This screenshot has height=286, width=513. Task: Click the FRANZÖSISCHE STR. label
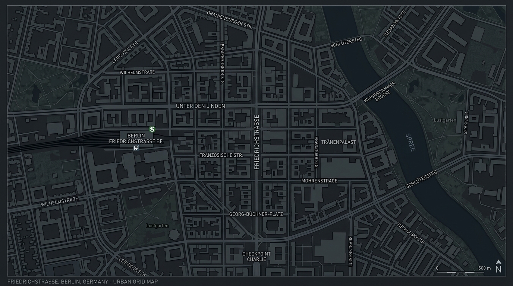coord(221,155)
